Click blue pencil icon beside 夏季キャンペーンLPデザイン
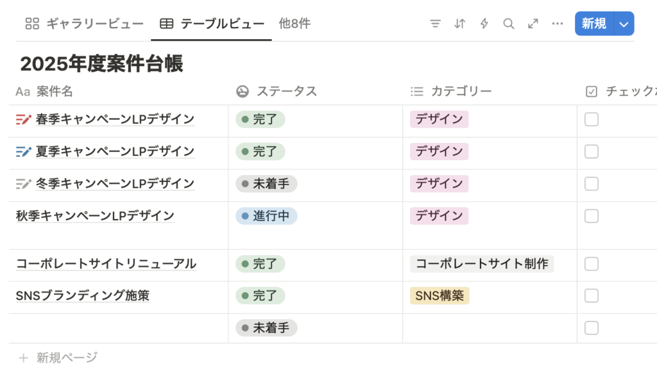This screenshot has height=371, width=657. click(x=23, y=152)
